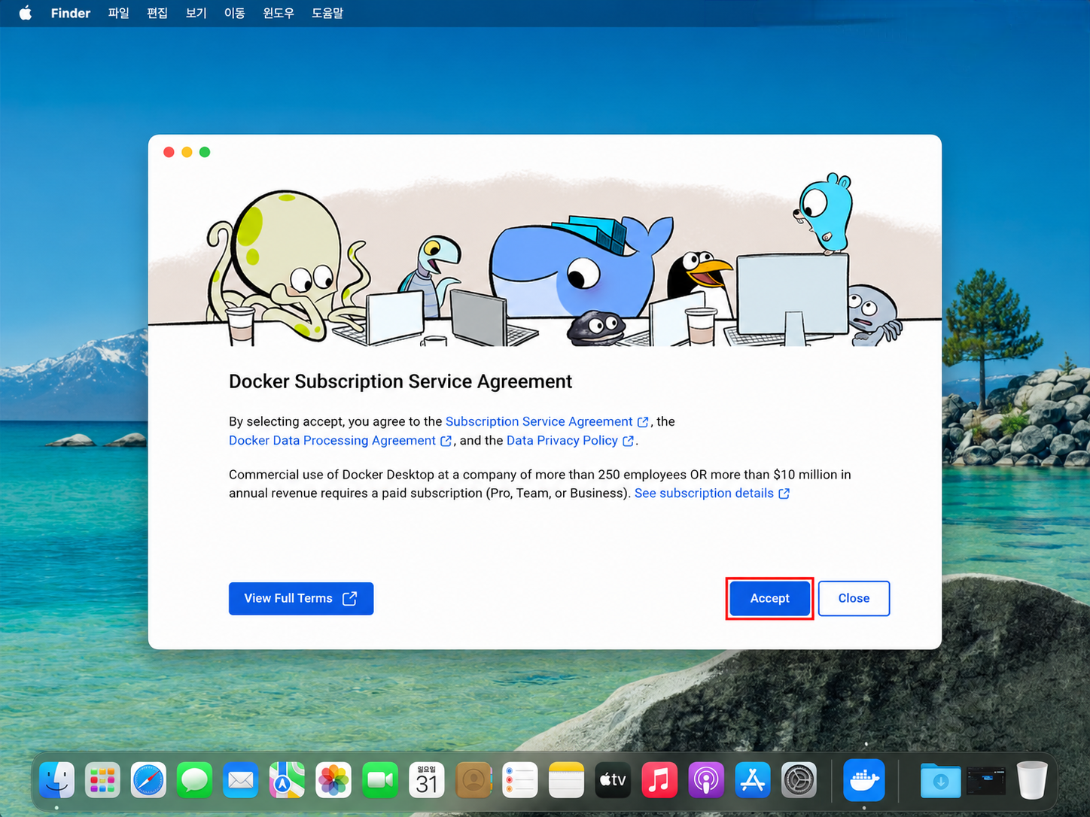
Task: Open the Apple menu
Action: pyautogui.click(x=26, y=13)
